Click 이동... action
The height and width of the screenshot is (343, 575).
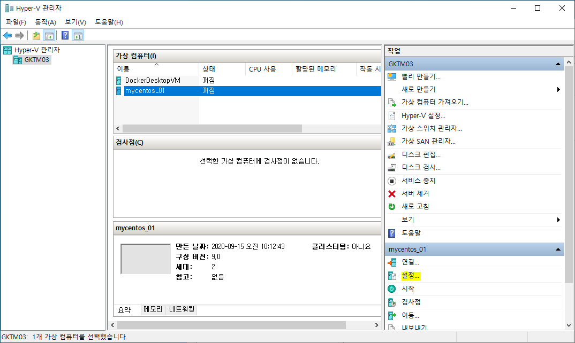click(x=410, y=315)
